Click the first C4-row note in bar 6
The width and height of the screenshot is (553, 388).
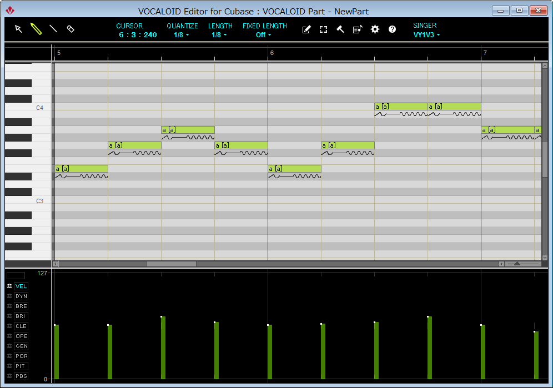pos(401,107)
